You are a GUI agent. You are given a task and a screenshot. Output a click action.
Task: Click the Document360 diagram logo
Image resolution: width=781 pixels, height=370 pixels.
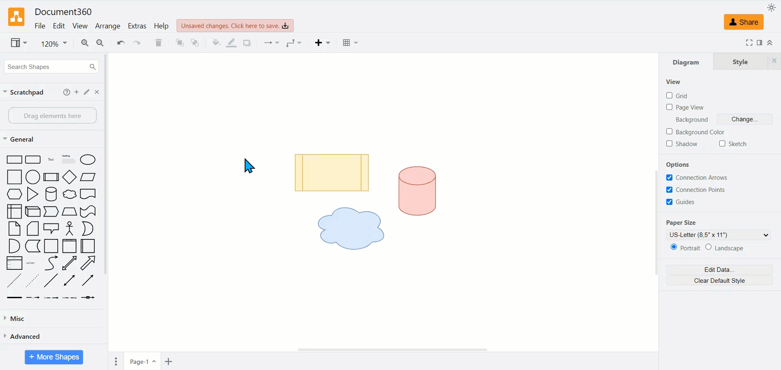[x=16, y=17]
